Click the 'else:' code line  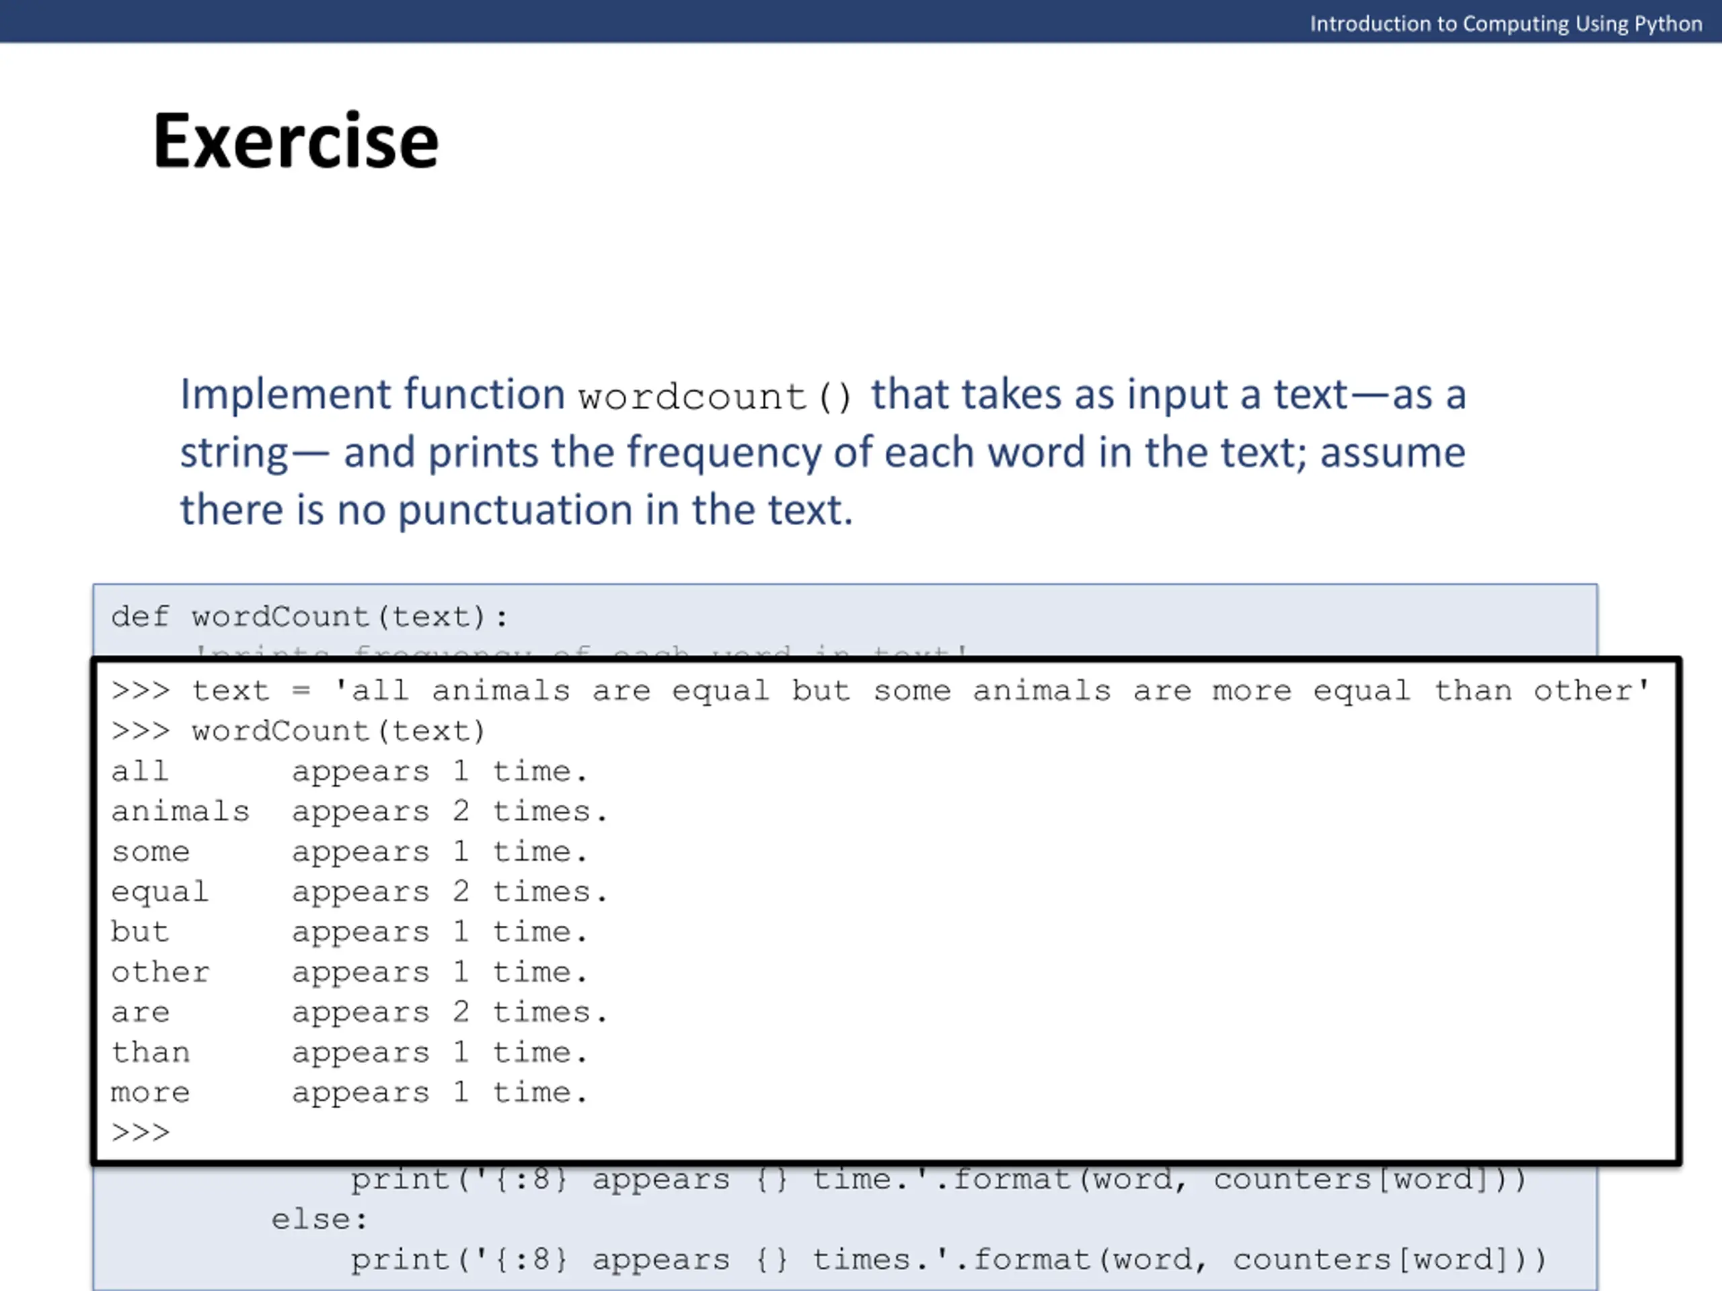pyautogui.click(x=320, y=1220)
